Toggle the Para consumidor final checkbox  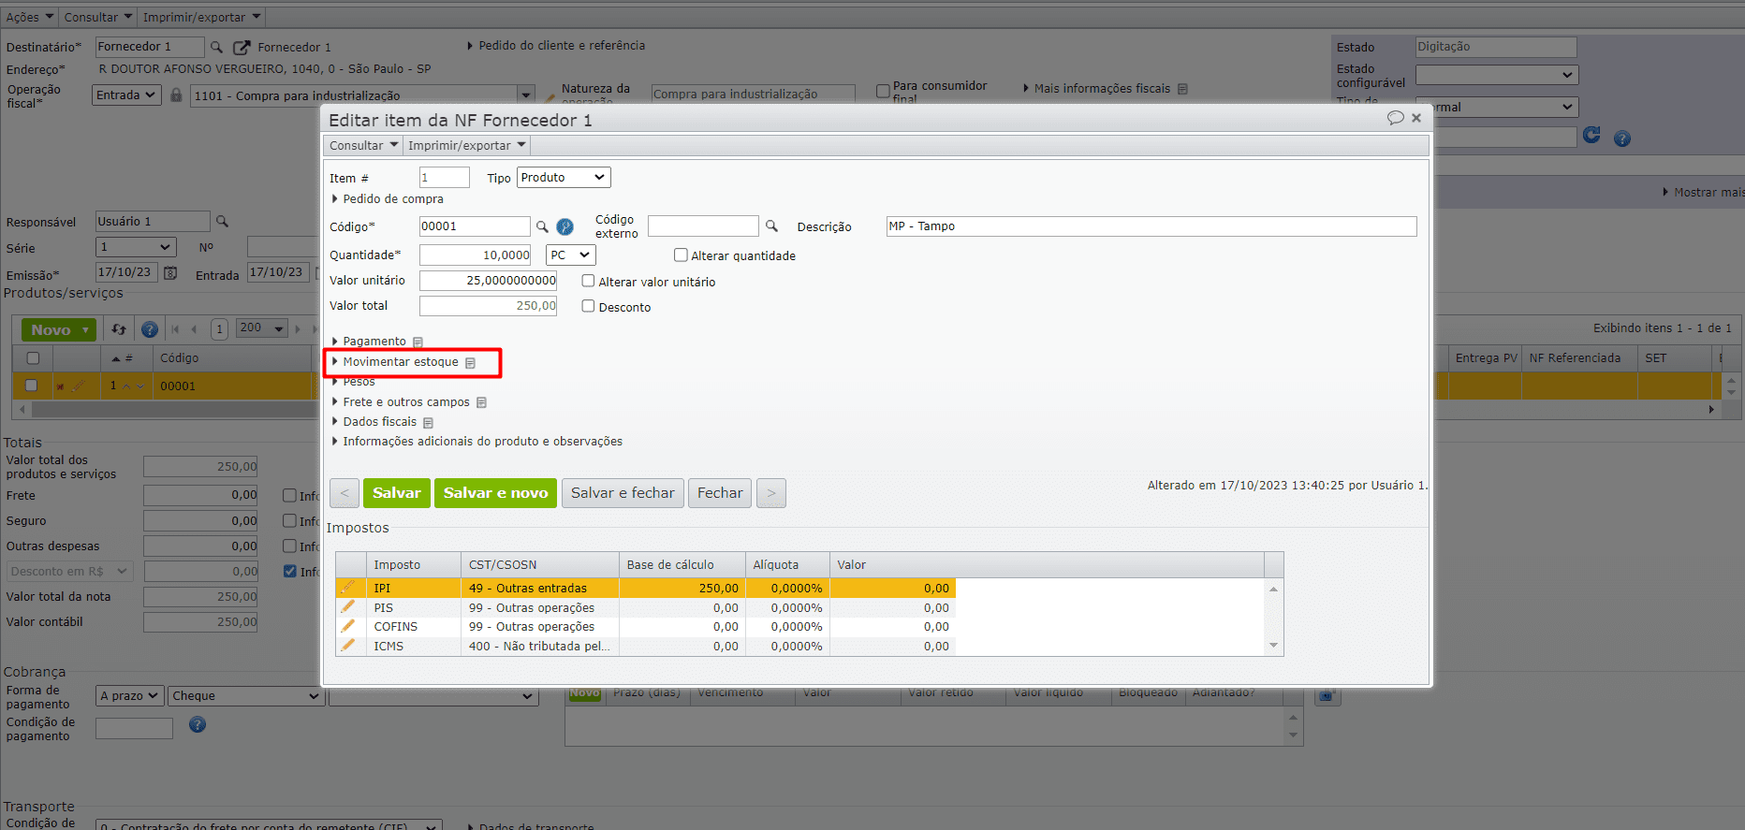click(x=883, y=91)
